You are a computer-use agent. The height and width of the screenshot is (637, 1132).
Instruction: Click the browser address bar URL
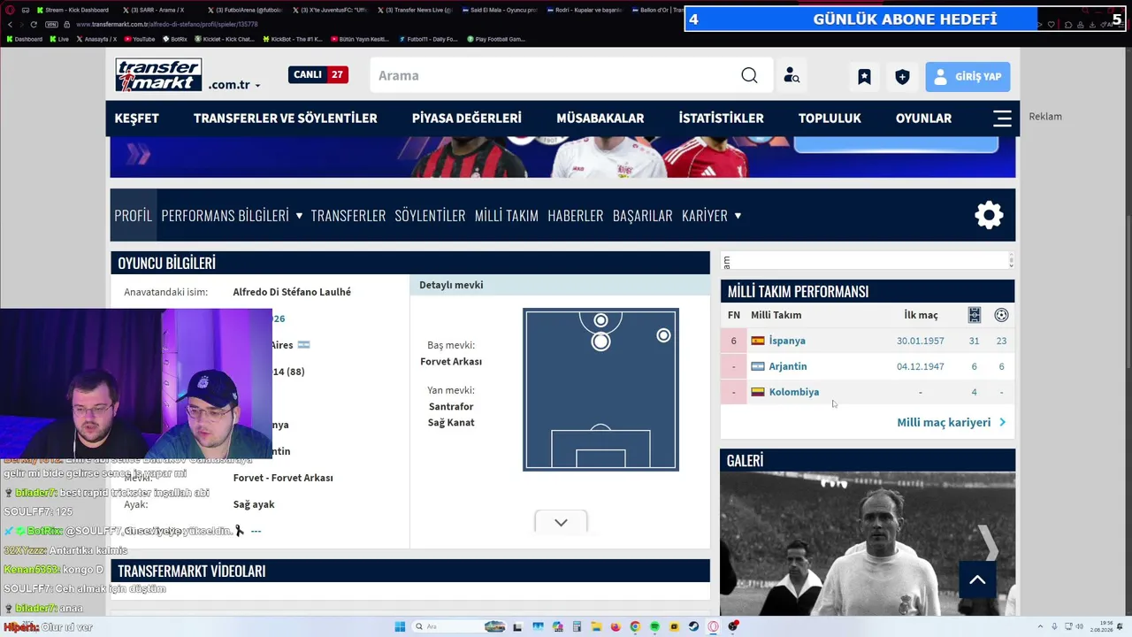[167, 25]
